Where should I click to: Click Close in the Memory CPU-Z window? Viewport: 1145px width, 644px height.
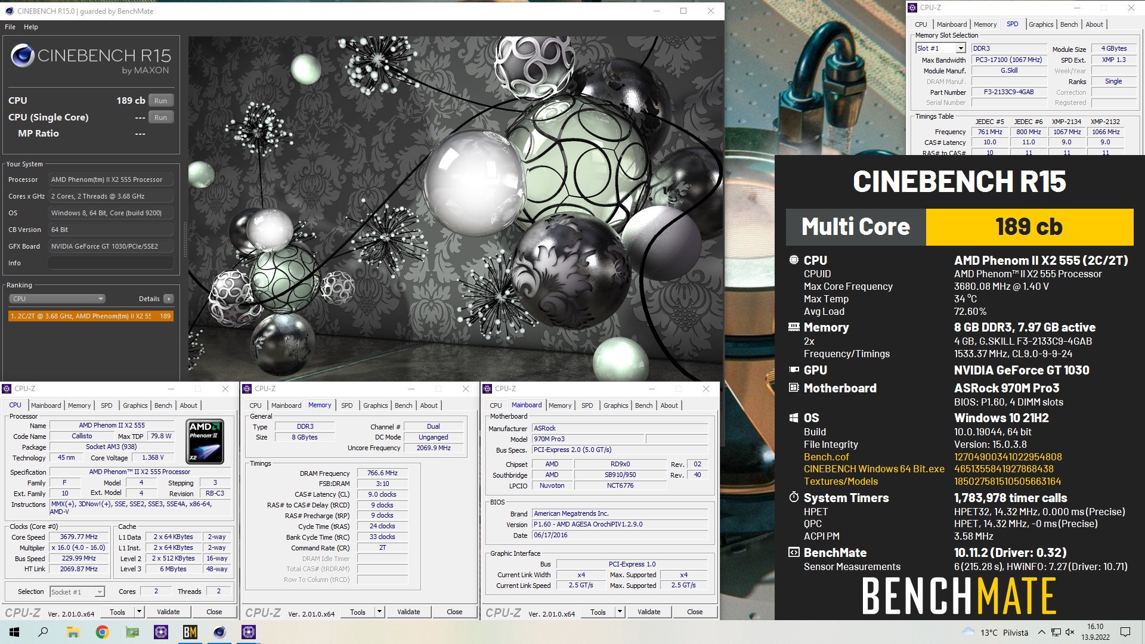point(454,612)
